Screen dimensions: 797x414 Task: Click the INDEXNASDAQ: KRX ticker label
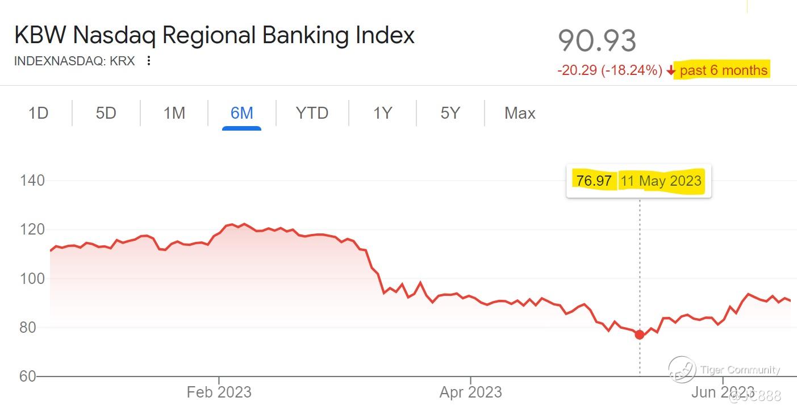click(x=74, y=61)
